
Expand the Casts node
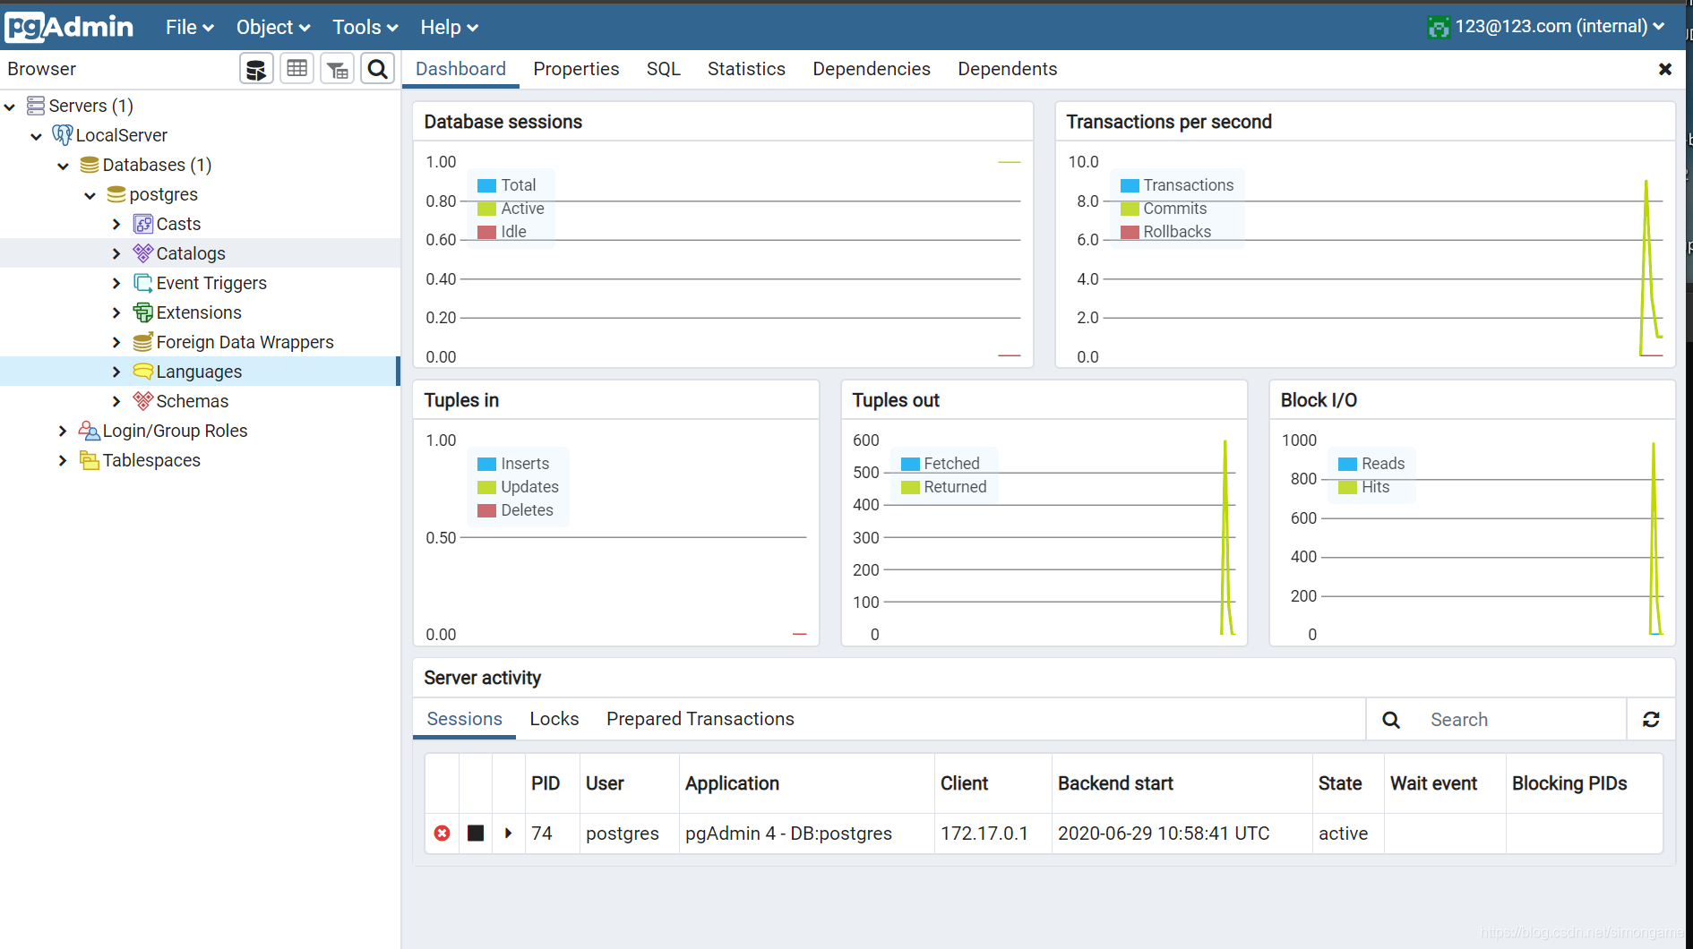pyautogui.click(x=116, y=224)
